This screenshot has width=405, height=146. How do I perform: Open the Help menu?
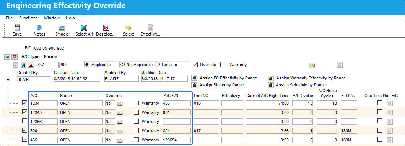click(x=70, y=18)
